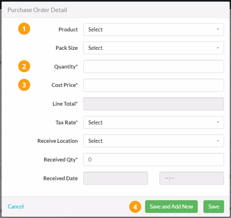Click the Purchase Order Detail title
The width and height of the screenshot is (231, 218).
coord(37,10)
